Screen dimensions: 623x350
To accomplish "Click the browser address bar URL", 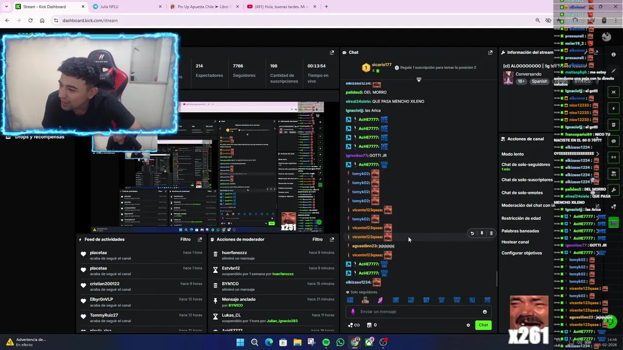I will point(90,20).
